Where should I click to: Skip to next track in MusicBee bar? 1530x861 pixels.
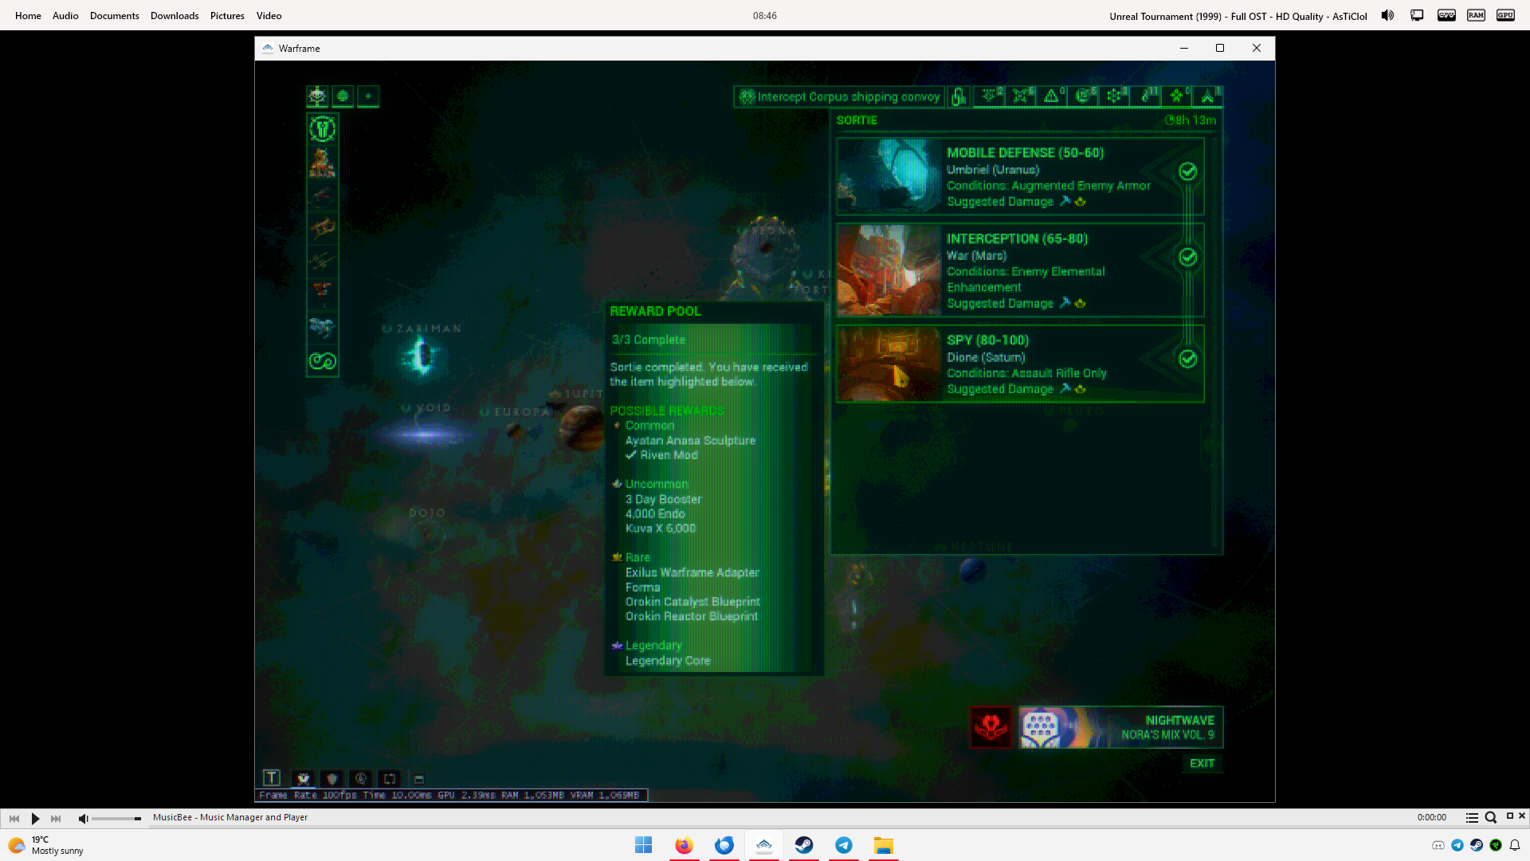(56, 819)
